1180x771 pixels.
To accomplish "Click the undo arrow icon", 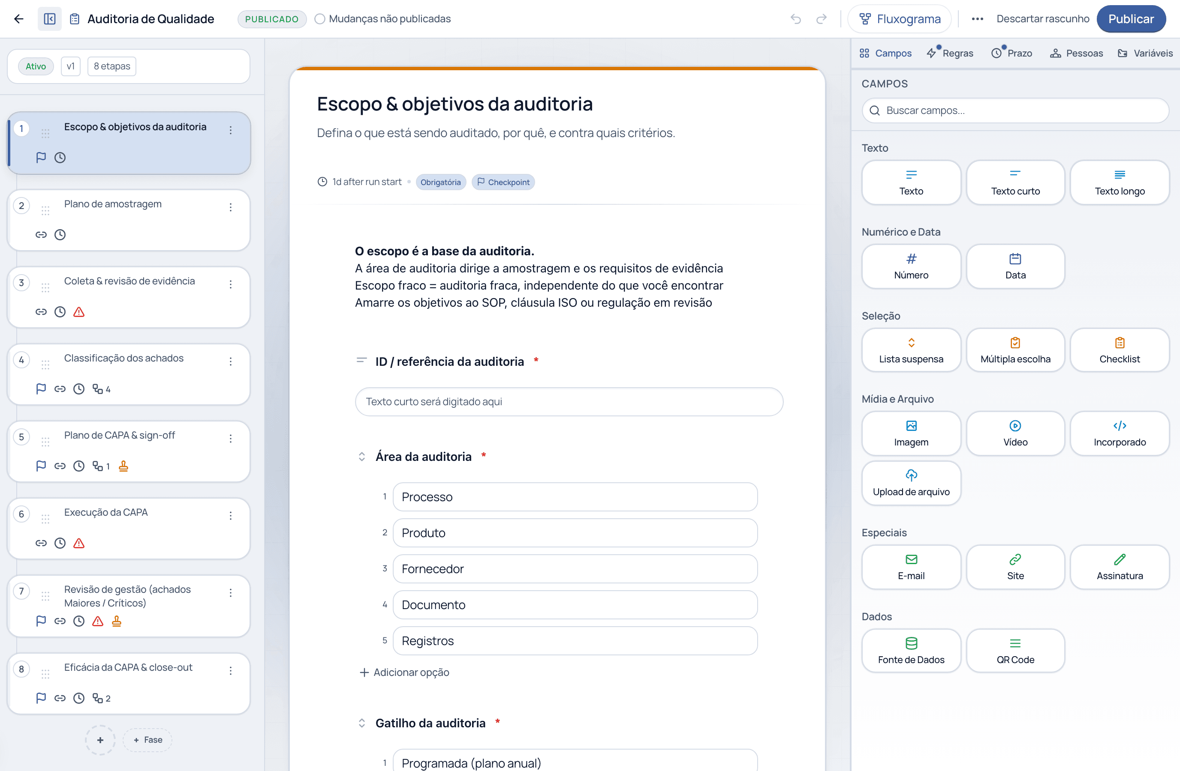I will pyautogui.click(x=796, y=19).
